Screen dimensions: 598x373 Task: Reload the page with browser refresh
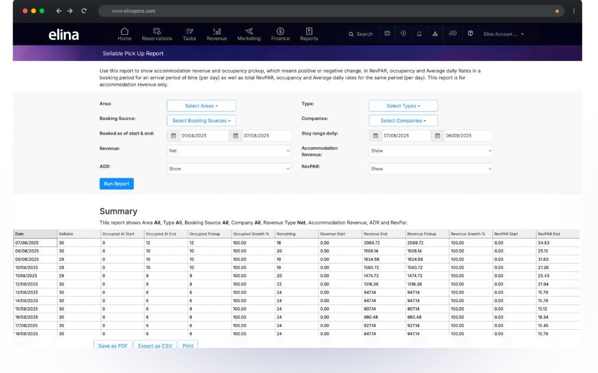click(84, 11)
